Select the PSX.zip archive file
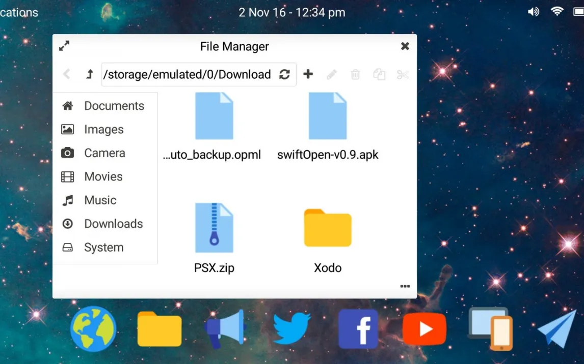Image resolution: width=584 pixels, height=364 pixels. [x=214, y=238]
